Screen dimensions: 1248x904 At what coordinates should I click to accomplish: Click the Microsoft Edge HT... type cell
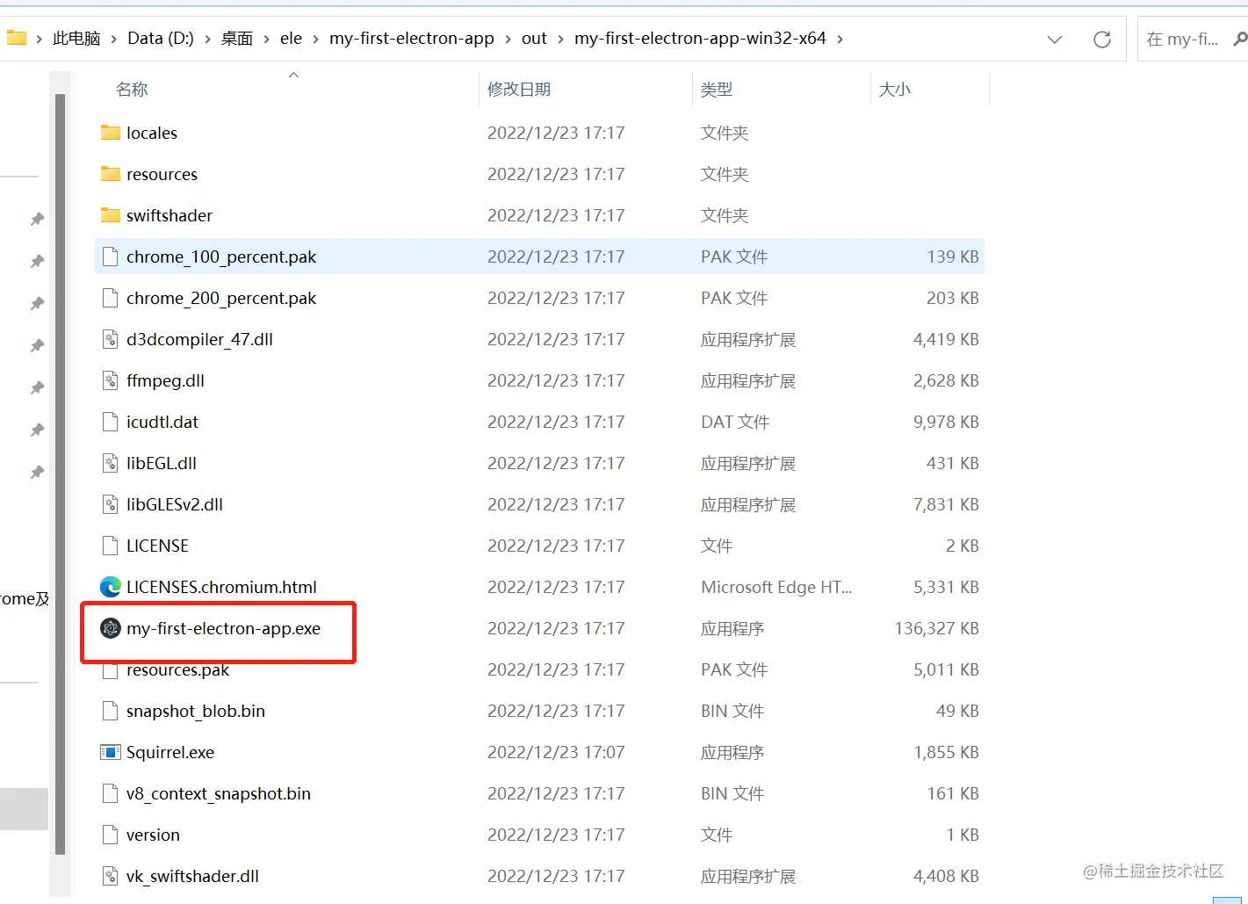(776, 587)
